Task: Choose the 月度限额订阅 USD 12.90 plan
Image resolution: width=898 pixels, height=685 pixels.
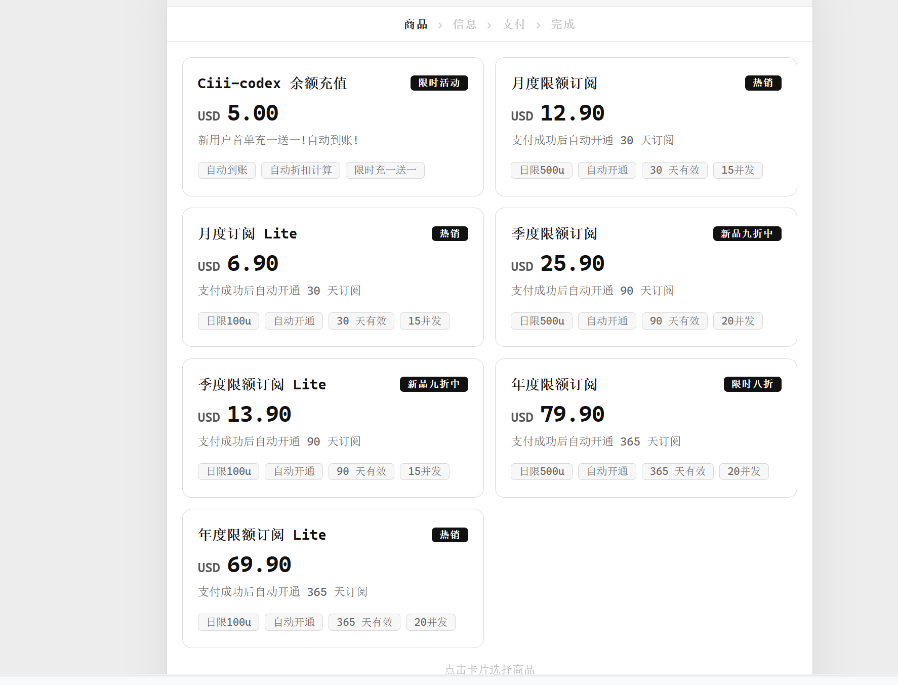Action: click(x=645, y=127)
